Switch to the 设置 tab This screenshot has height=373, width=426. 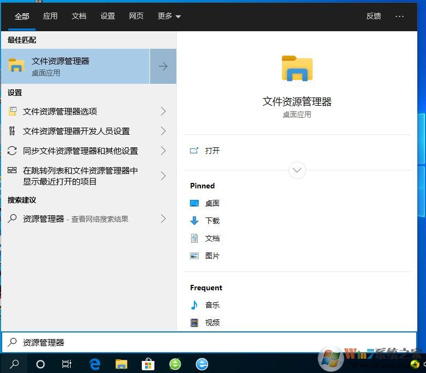click(107, 16)
